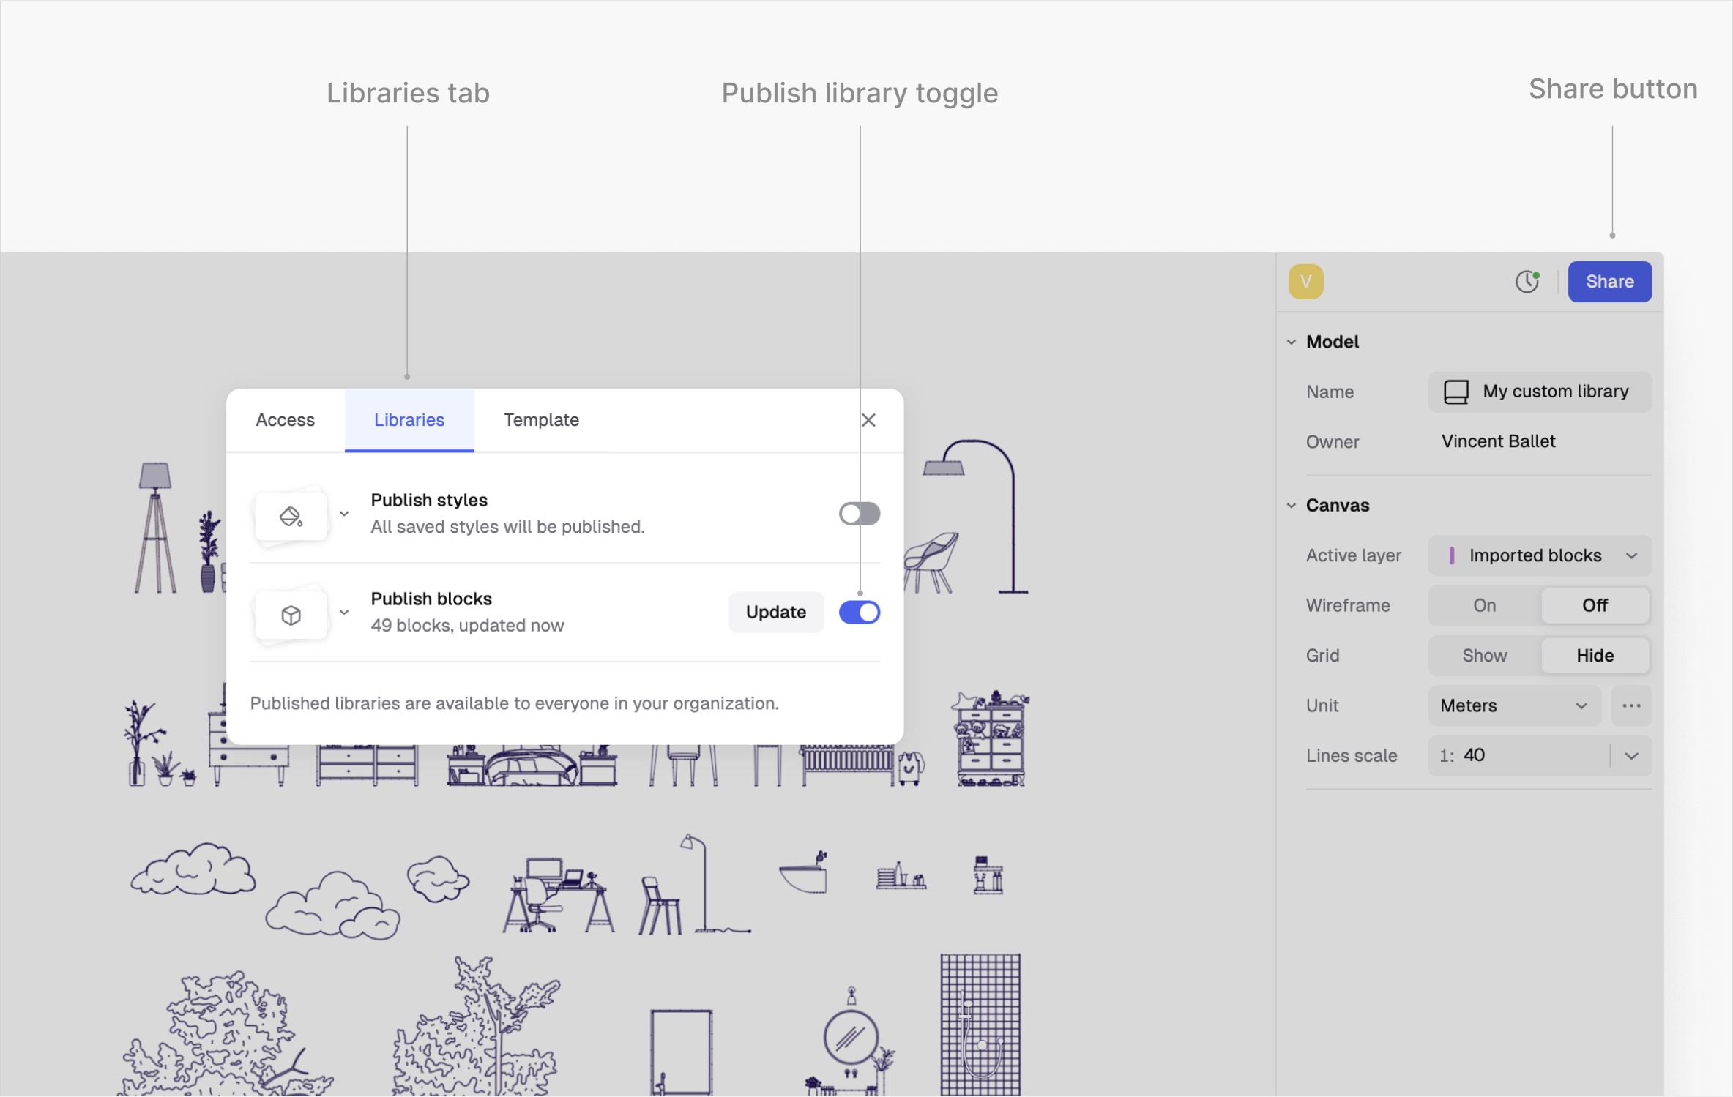Click the Update button for blocks
Viewport: 1733px width, 1097px height.
coord(775,612)
